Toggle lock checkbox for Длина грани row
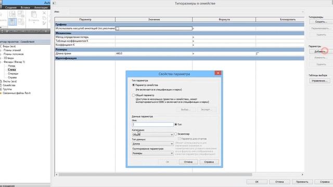 [x=258, y=54]
